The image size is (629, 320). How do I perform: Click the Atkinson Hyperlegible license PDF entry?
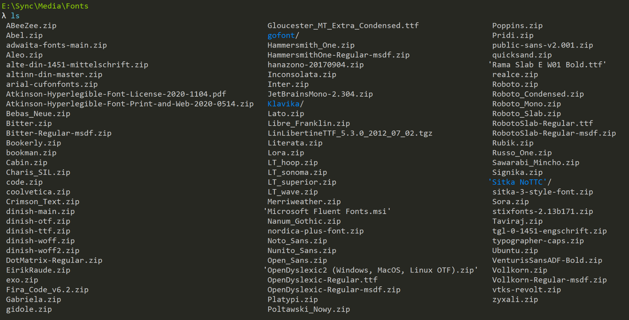click(116, 94)
